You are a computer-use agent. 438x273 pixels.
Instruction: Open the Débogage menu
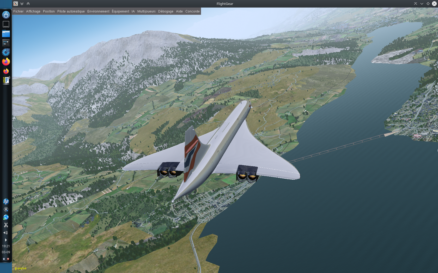click(x=166, y=11)
